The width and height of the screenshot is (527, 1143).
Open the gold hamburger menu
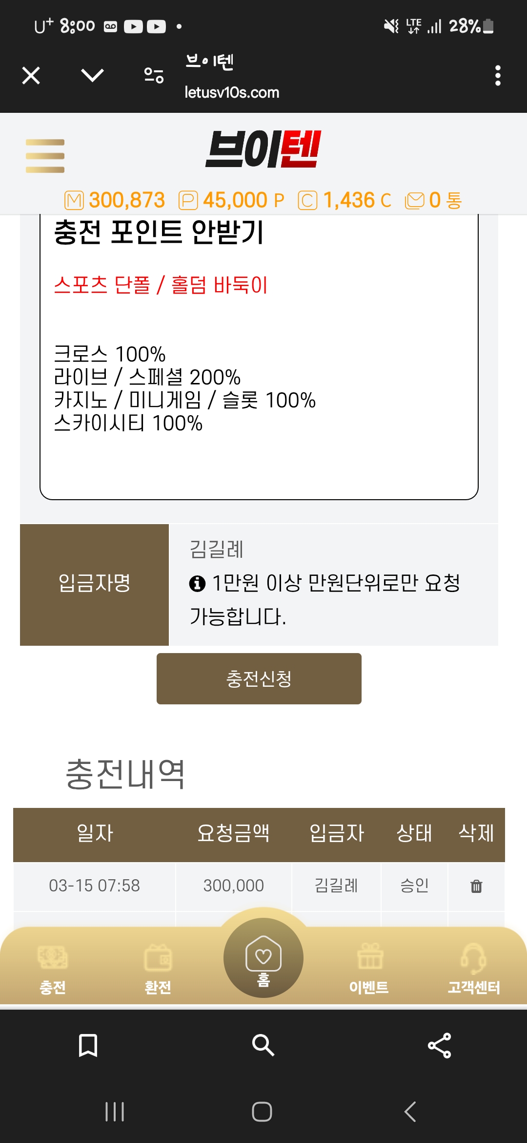45,156
